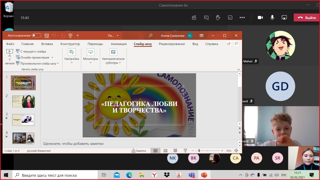Viewport: 320px width, 180px height.
Task: Switch to slide sorter view
Action: 165,151
